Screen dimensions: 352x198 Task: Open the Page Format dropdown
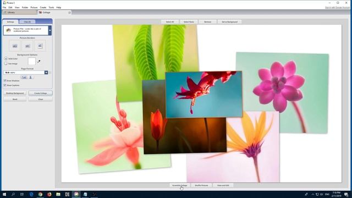(46, 73)
